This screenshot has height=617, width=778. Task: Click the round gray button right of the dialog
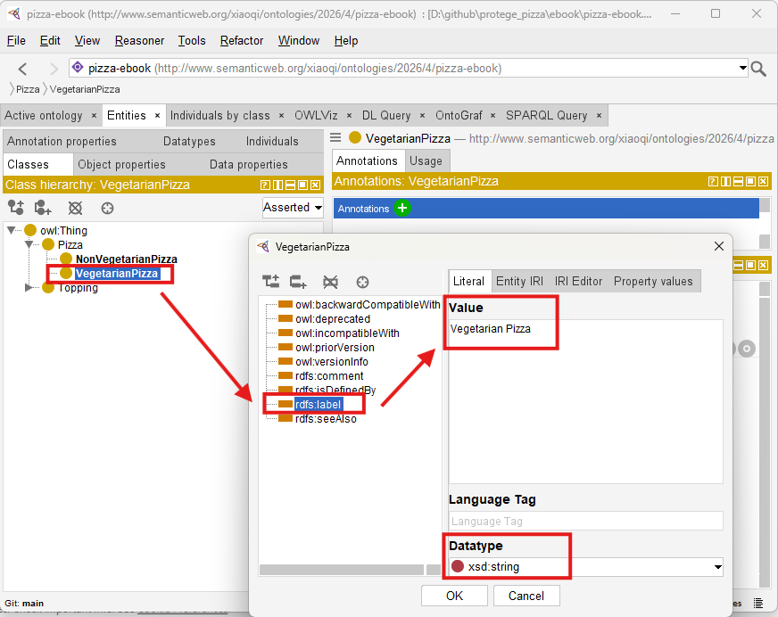[746, 349]
